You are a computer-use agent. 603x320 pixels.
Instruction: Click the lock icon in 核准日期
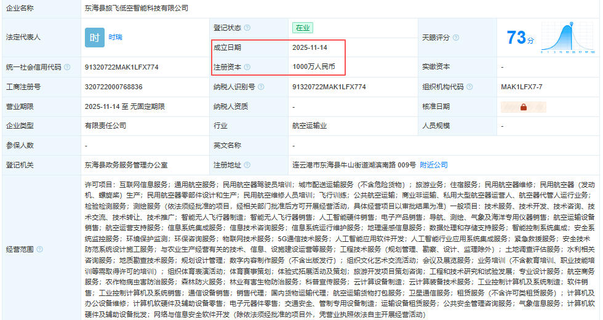(524, 106)
